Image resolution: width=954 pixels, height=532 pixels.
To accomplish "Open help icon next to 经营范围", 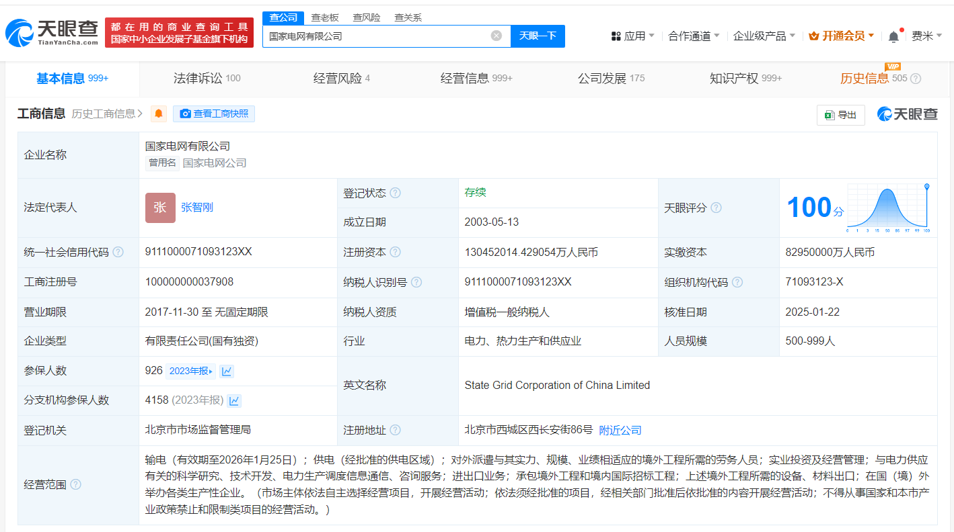I will coord(75,484).
